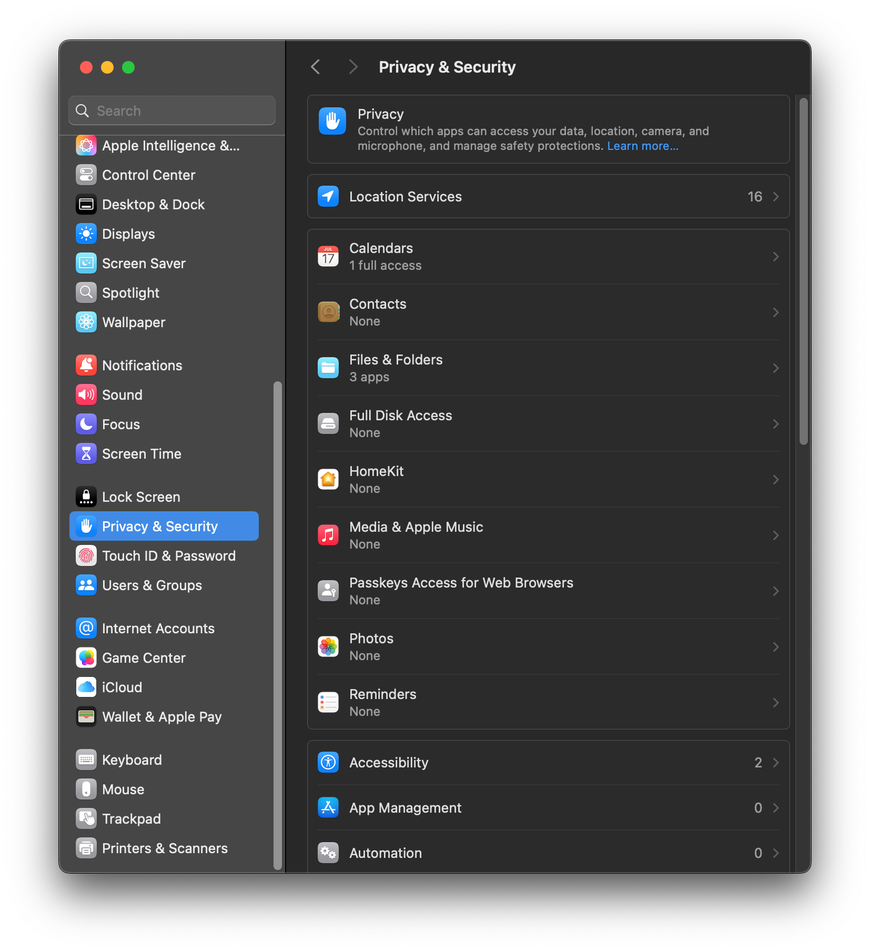Click the "1 full access" Calendars status

click(x=386, y=266)
